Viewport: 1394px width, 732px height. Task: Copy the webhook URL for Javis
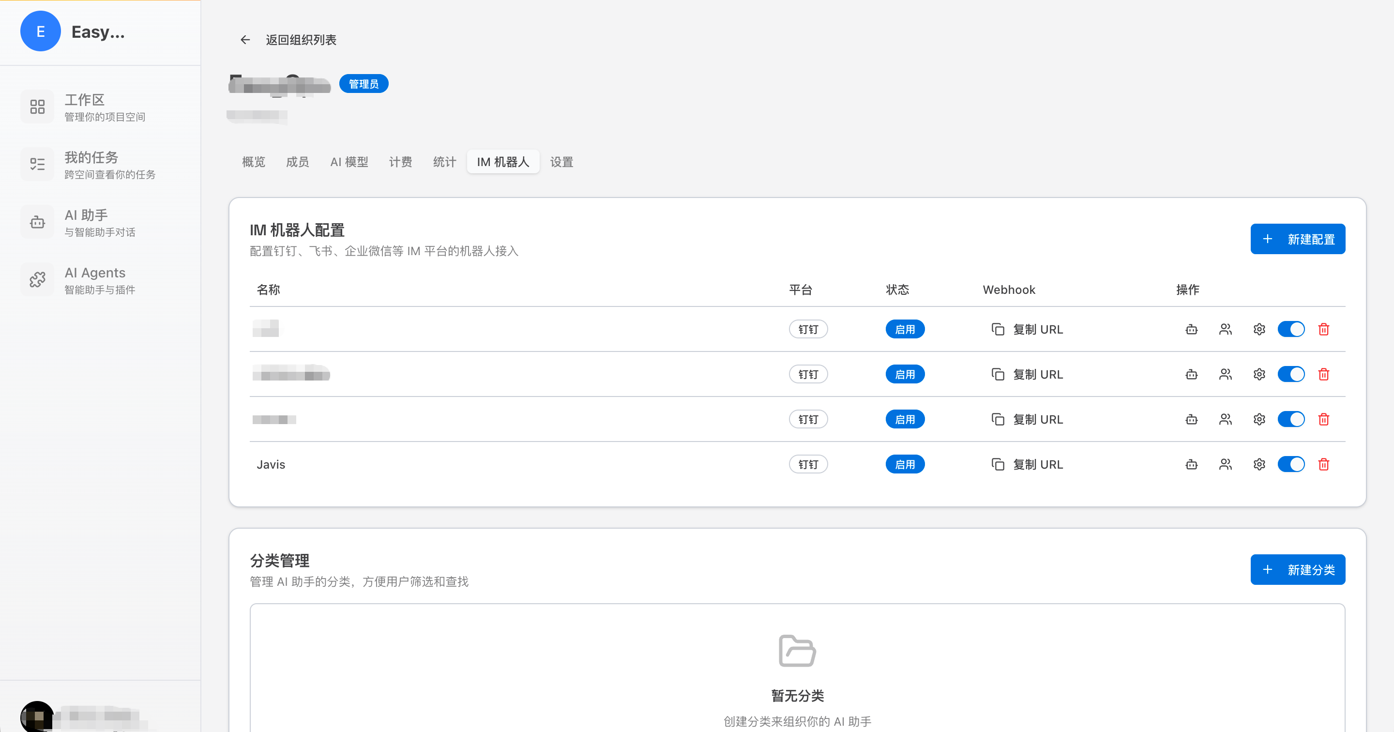tap(1027, 464)
